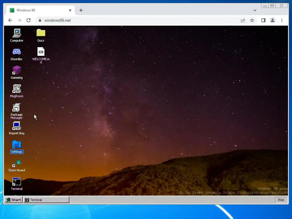View site info via the lock icon
Image resolution: width=292 pixels, height=219 pixels.
point(40,20)
